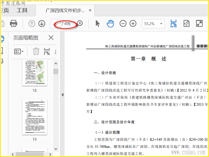This screenshot has width=209, height=157.
Task: Delete selected page with trash icon
Action: point(36,51)
